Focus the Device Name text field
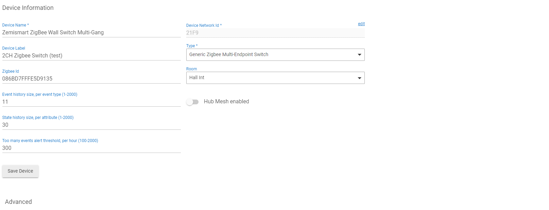549x210 pixels. click(91, 33)
